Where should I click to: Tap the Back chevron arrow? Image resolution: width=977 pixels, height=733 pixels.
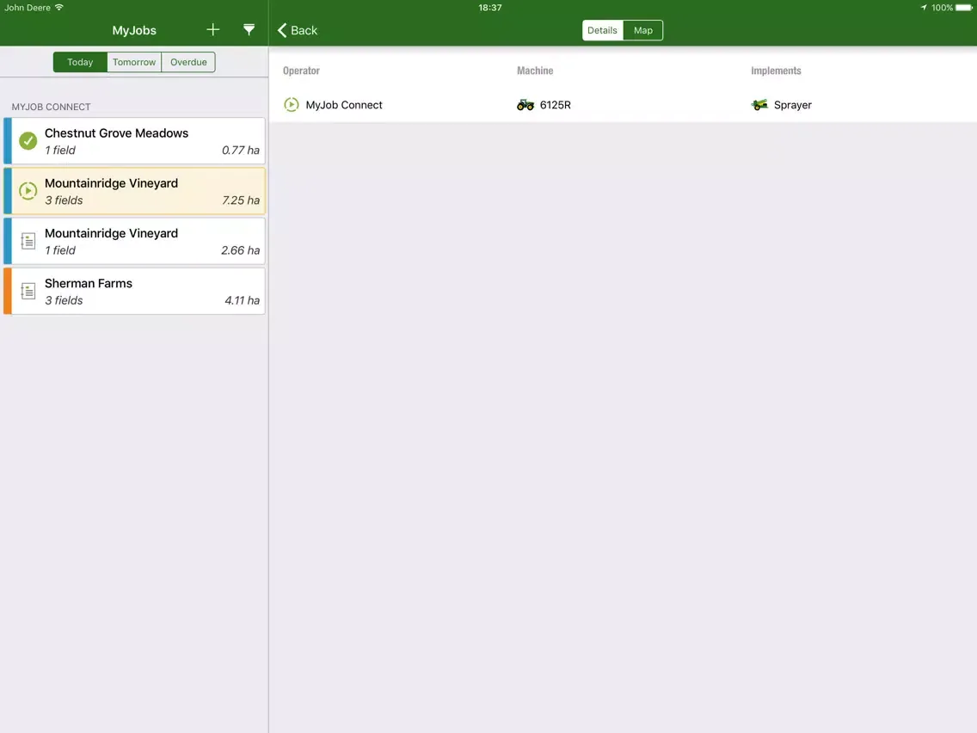coord(282,30)
